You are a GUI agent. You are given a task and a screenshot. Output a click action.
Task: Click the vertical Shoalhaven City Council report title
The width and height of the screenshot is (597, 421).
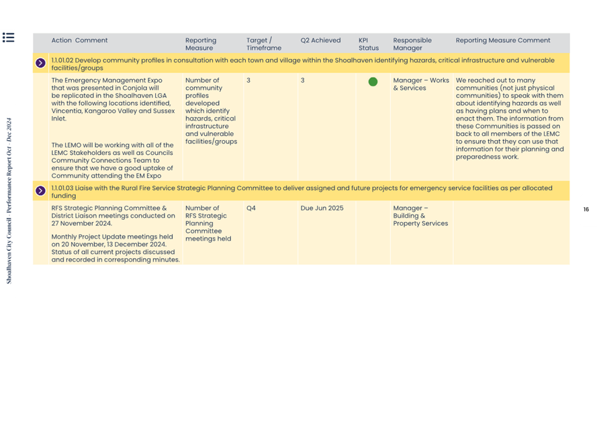coord(9,201)
